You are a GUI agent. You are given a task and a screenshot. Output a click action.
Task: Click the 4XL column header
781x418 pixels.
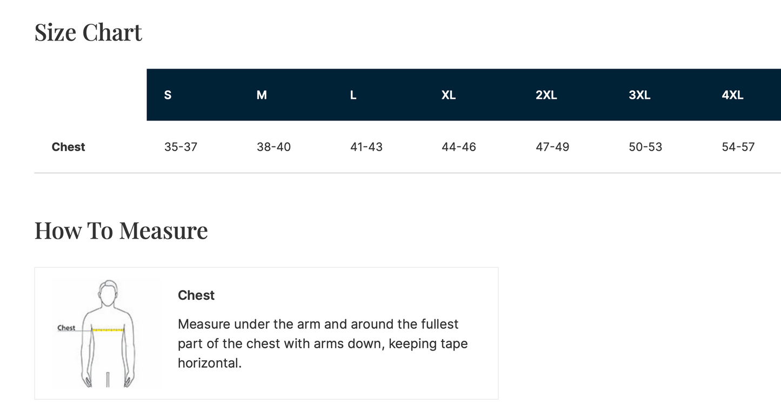[x=733, y=95]
